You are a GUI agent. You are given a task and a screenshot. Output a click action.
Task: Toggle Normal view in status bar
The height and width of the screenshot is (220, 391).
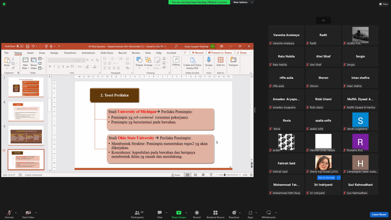[x=188, y=175]
